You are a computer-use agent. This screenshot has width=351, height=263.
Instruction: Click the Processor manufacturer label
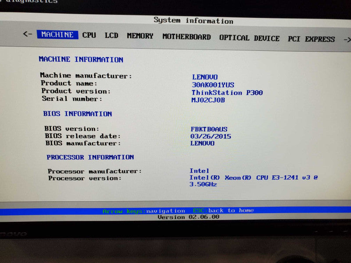tap(95, 171)
